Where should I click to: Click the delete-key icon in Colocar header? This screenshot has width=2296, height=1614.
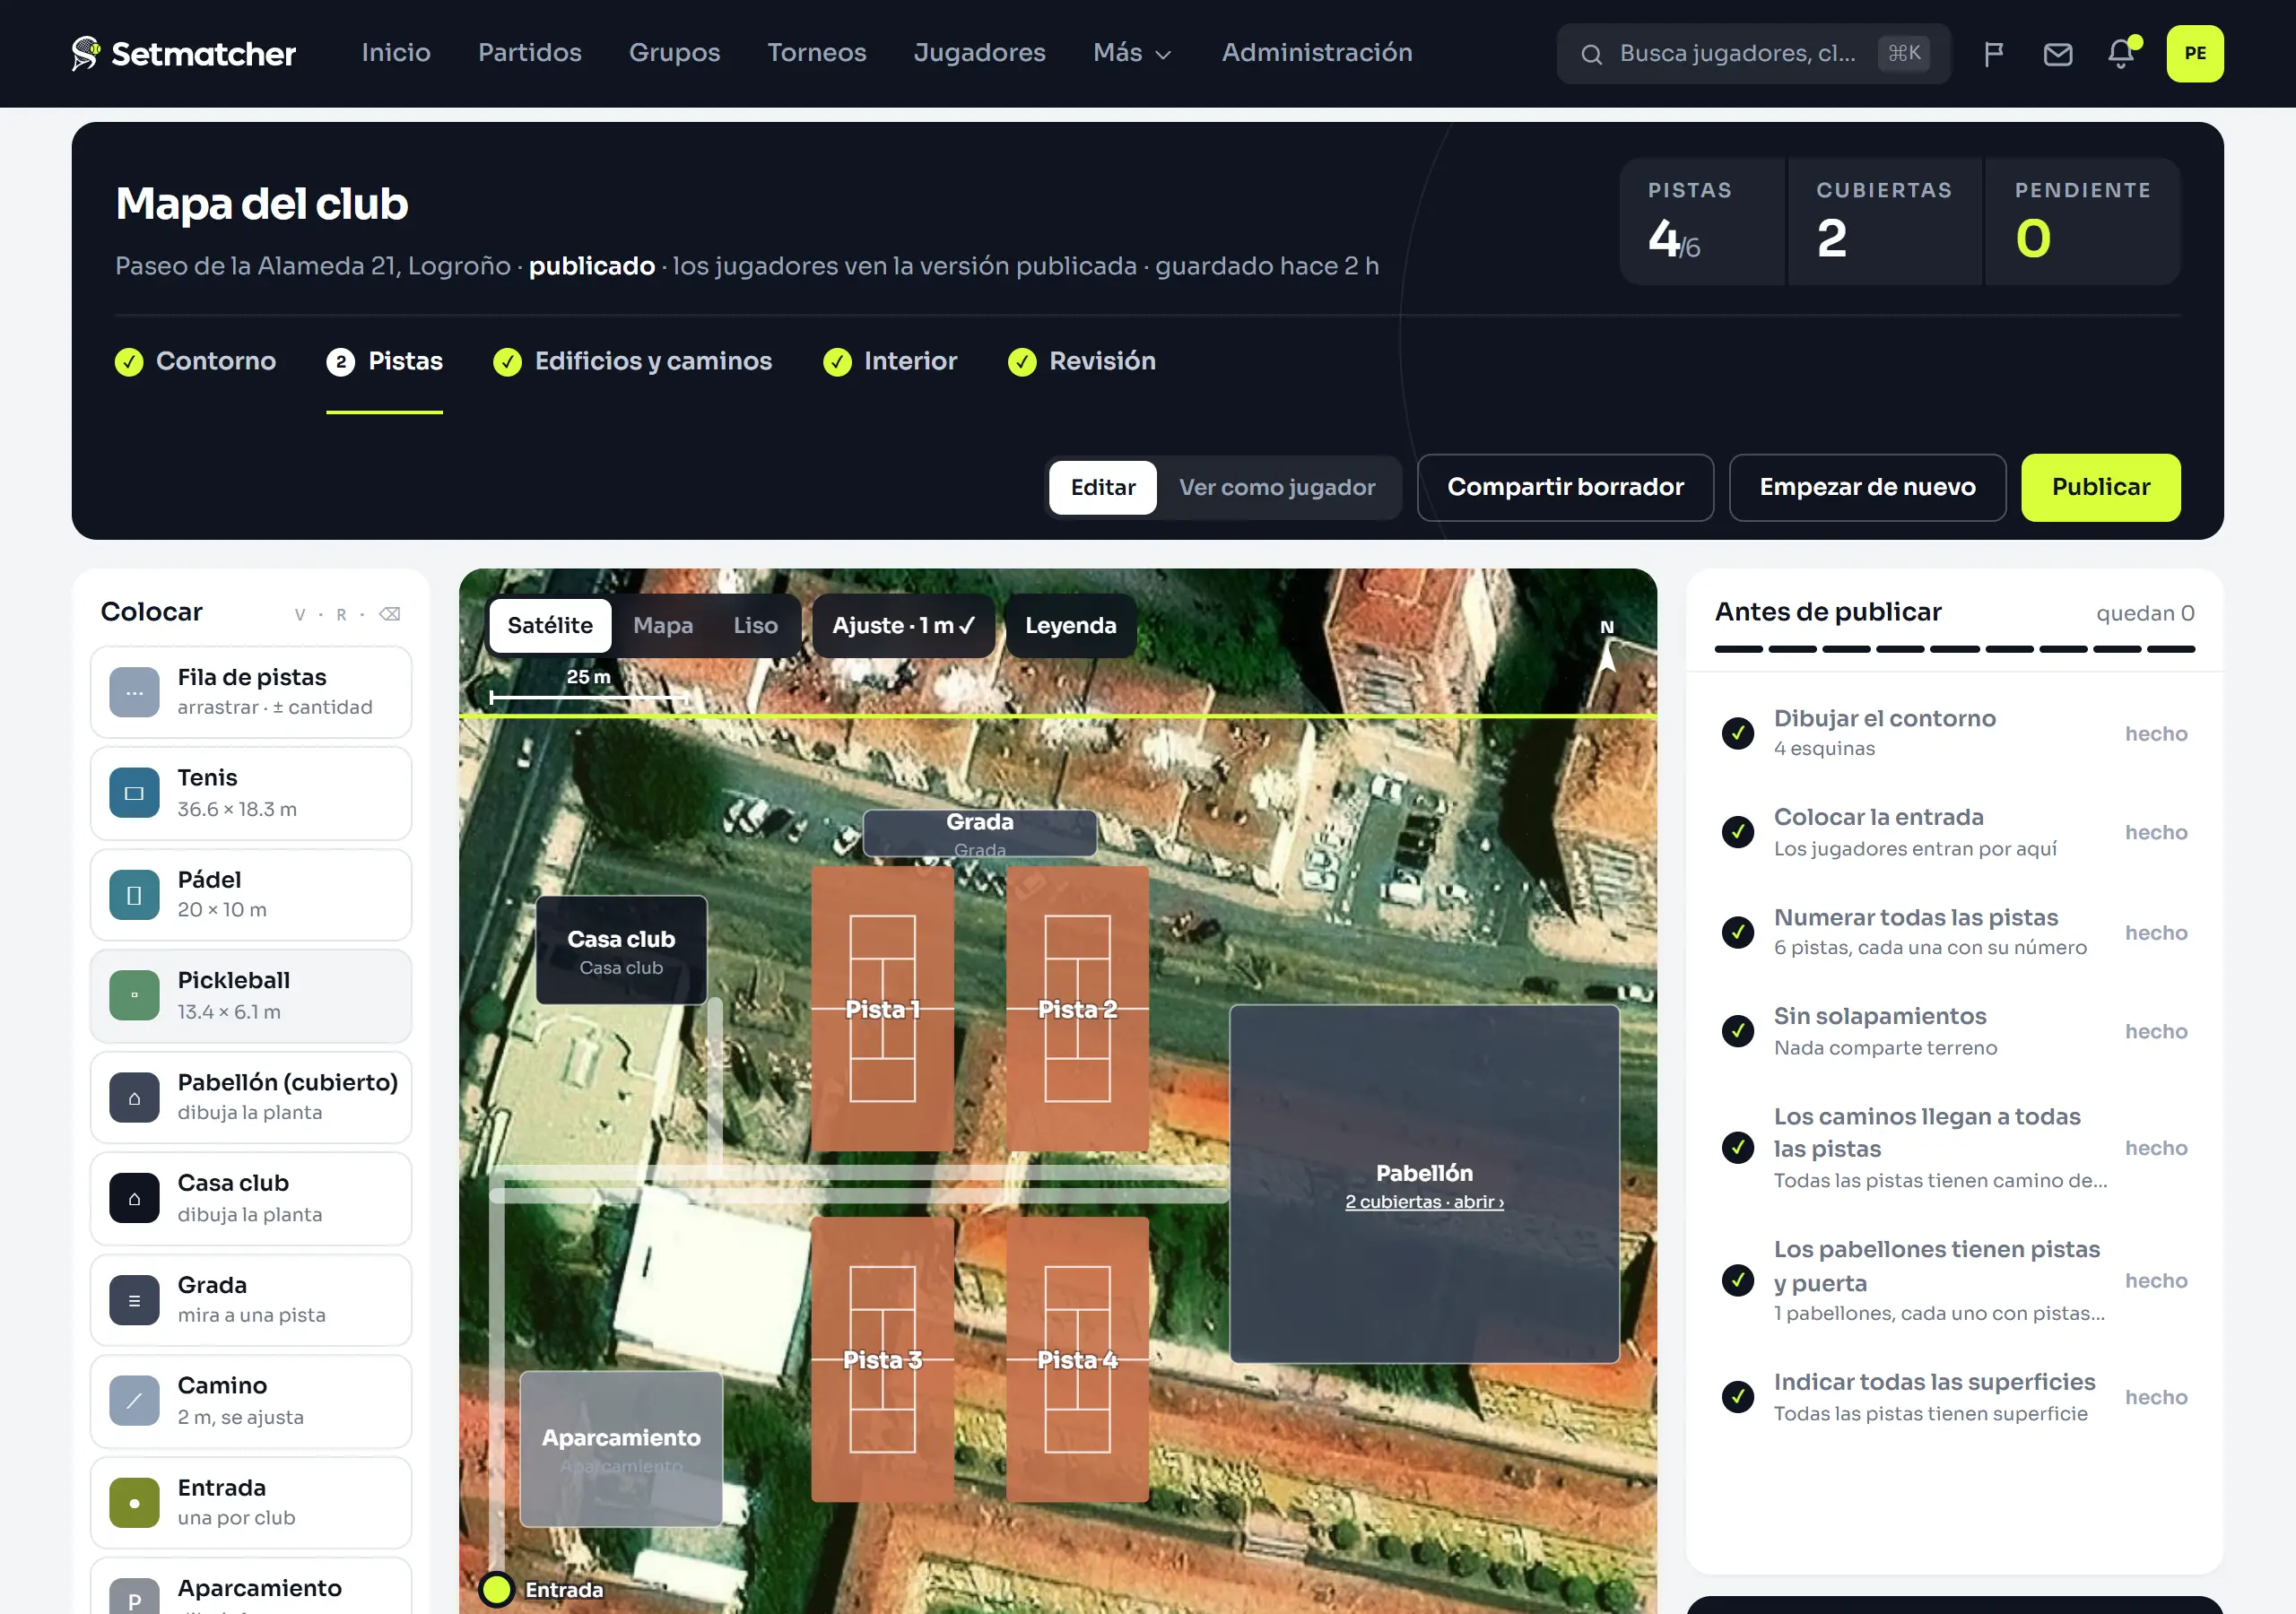(390, 614)
